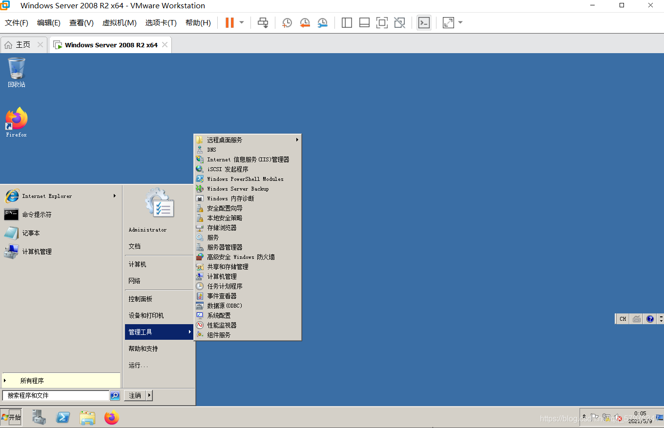Screen dimensions: 664x428
Task: Click the send Ctrl+Alt+Del toolbar icon
Action: pyautogui.click(x=263, y=23)
